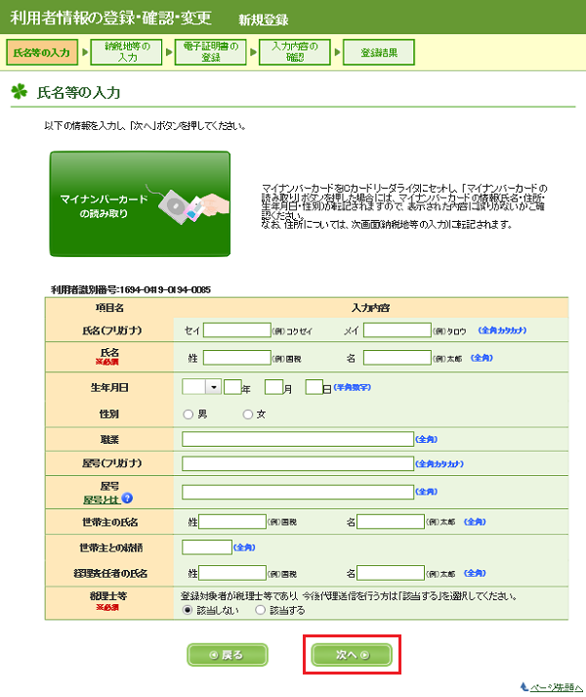Screen dimensions: 586x697
Task: Select the 納税地等の入力 step tab
Action: coord(126,53)
